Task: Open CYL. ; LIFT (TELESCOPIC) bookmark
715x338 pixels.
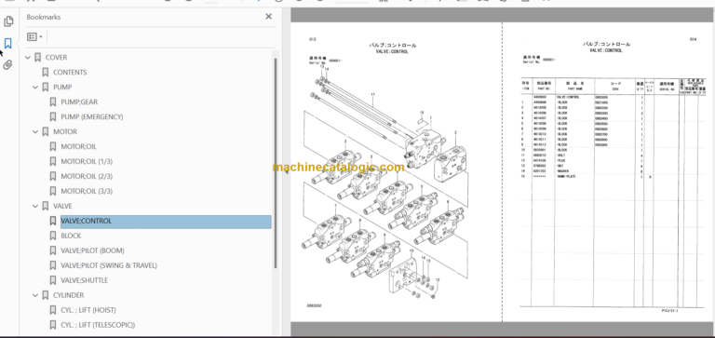Action: tap(98, 325)
